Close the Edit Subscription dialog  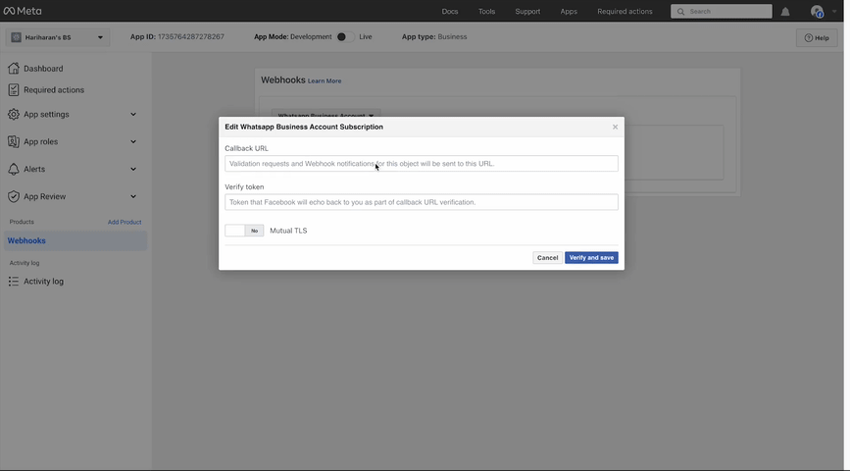[x=615, y=127]
